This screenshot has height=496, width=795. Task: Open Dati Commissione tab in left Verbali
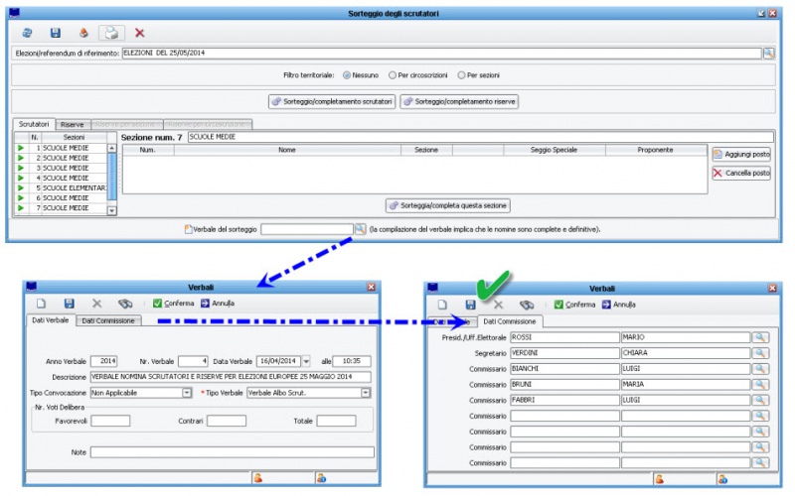pos(109,320)
